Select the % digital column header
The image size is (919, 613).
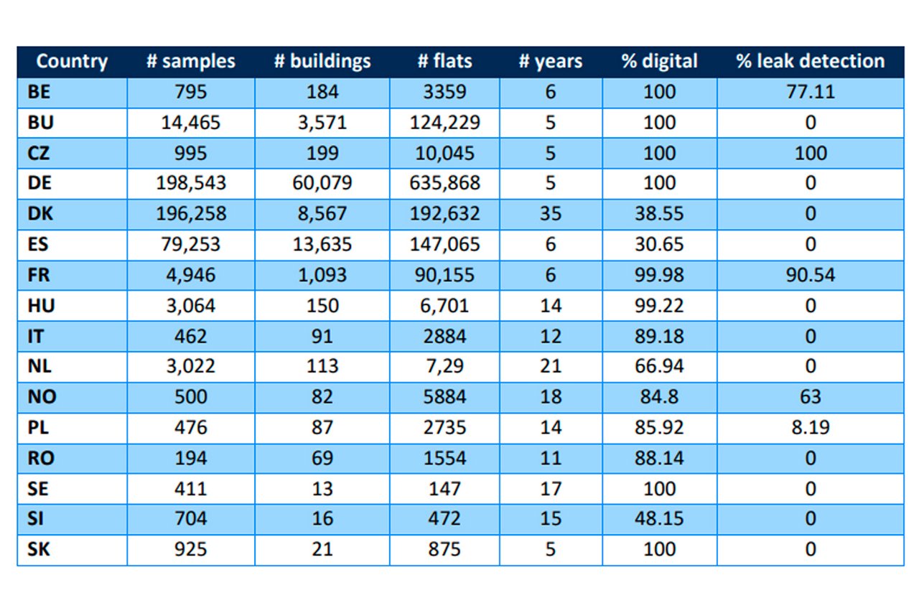659,62
